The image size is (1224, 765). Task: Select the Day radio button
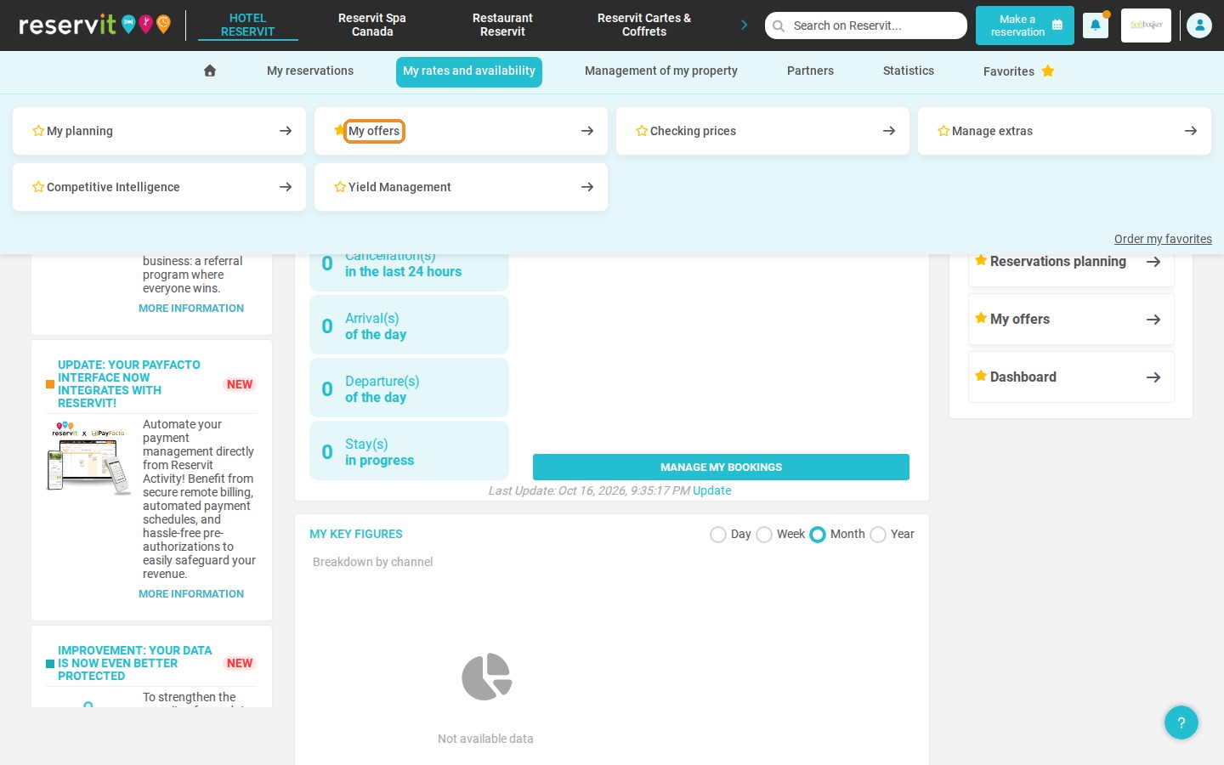coord(718,535)
